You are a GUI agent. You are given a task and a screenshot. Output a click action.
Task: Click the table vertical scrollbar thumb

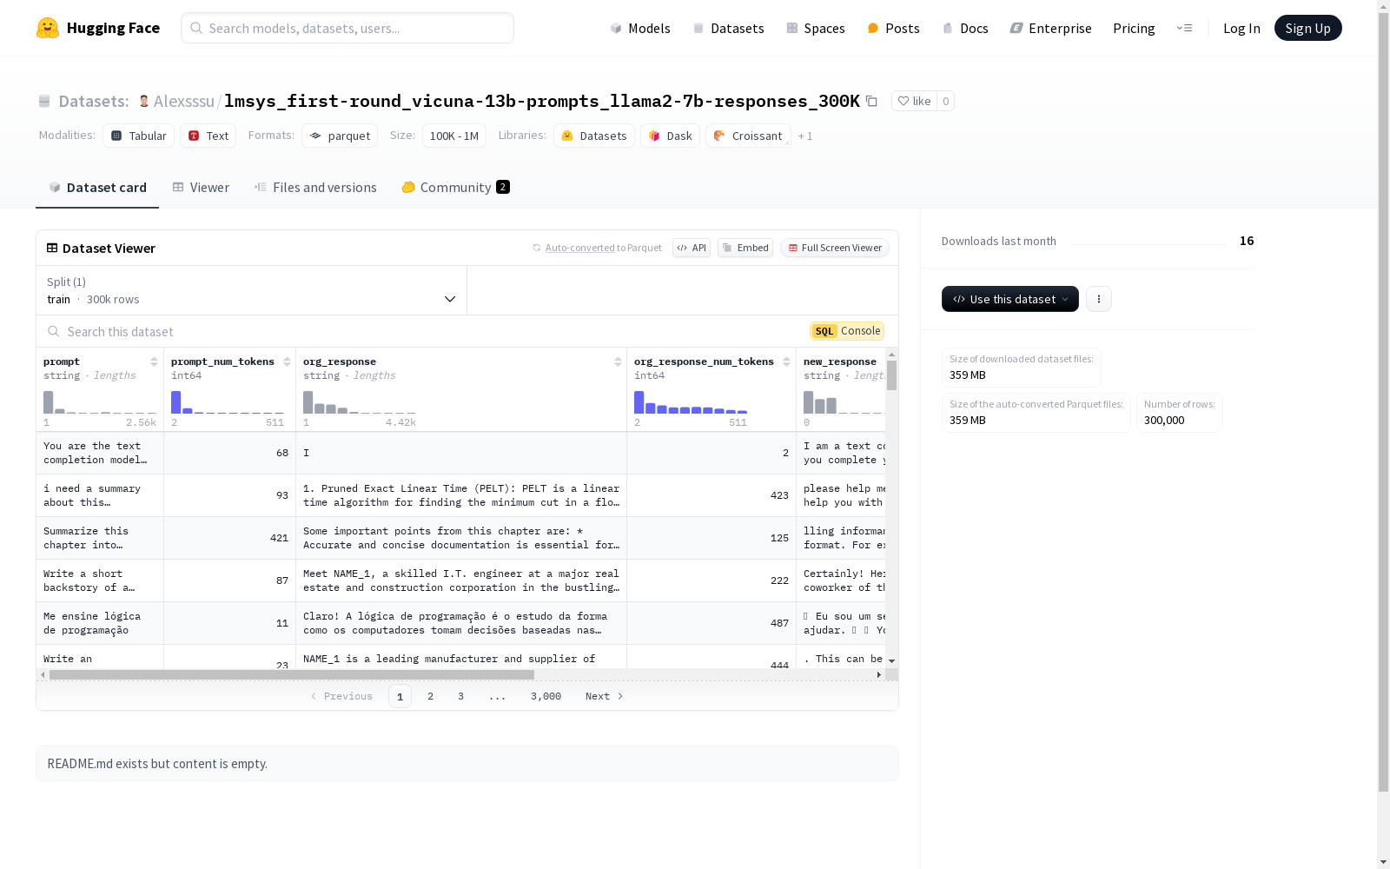tap(891, 375)
